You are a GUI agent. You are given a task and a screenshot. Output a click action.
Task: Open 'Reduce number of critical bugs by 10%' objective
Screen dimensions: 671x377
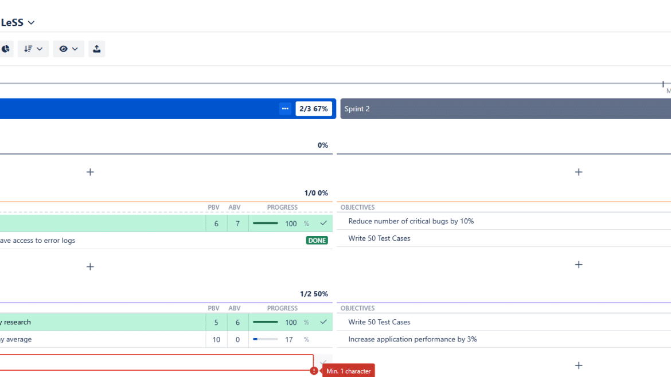point(411,221)
